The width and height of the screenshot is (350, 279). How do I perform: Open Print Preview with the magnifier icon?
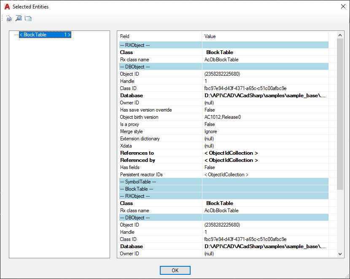click(x=19, y=18)
